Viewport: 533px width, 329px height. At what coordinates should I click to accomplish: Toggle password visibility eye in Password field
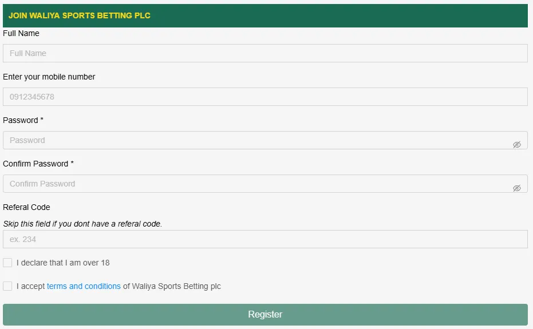(516, 145)
